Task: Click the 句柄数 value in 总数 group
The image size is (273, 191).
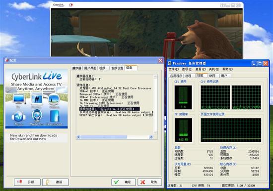Action: [x=209, y=151]
